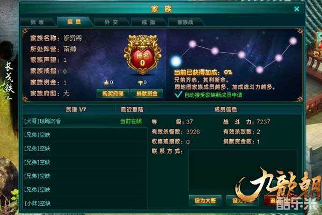Screen dimensions: 322x215
Task: Select the first [兄弟]空缺 slot
Action: [x=85, y=135]
